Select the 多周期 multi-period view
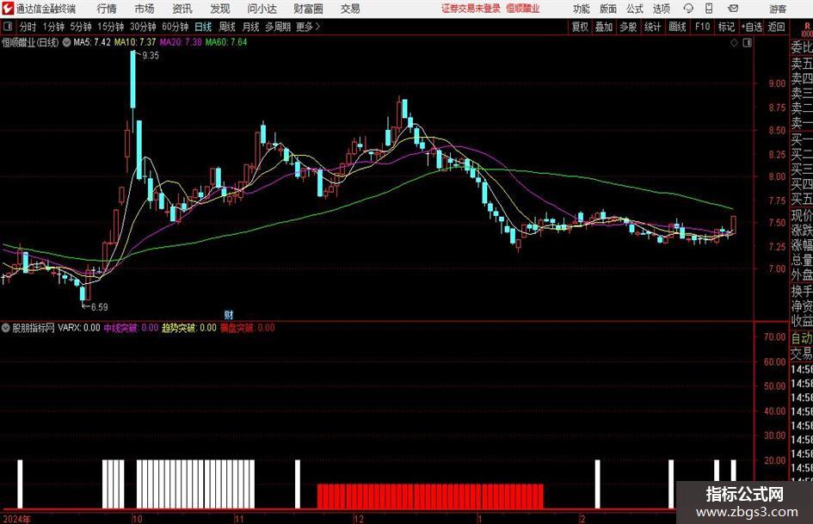Viewport: 813px width, 524px height. [x=277, y=27]
